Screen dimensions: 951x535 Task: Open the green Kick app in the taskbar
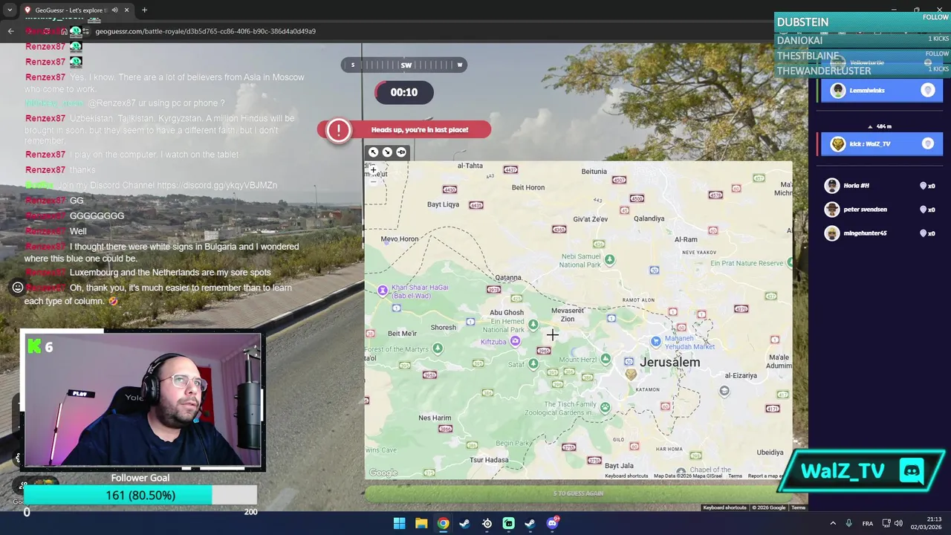coord(508,523)
